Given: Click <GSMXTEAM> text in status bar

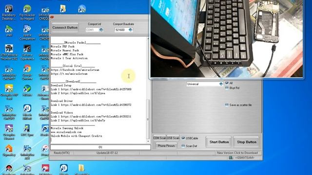Looking at the screenshot, I should click(245, 157).
